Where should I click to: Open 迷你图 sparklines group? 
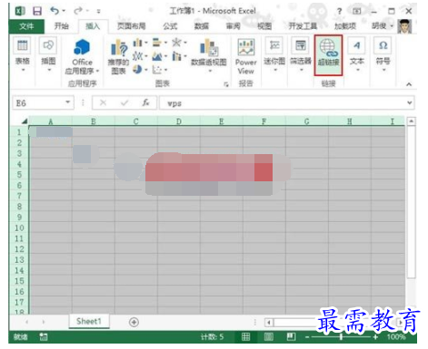(274, 54)
